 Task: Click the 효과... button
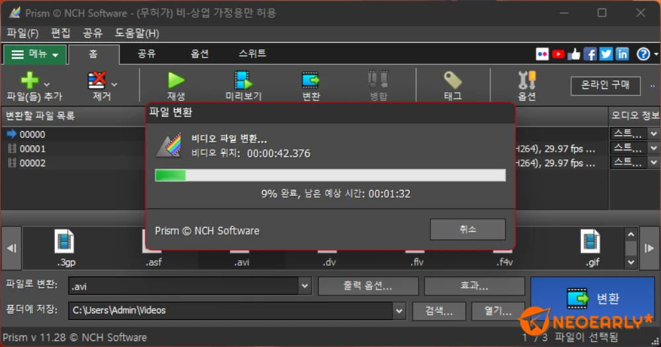coord(474,286)
